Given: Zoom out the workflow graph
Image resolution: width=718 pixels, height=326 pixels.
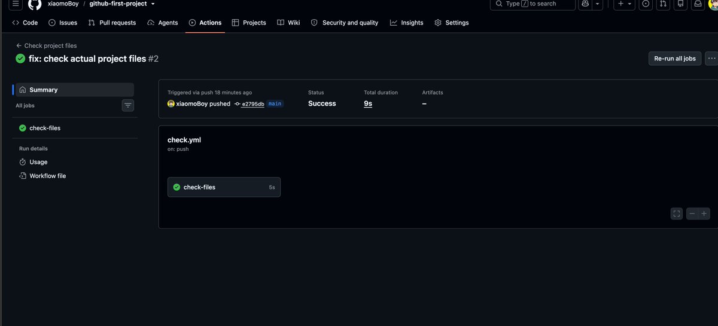Looking at the screenshot, I should pos(692,214).
